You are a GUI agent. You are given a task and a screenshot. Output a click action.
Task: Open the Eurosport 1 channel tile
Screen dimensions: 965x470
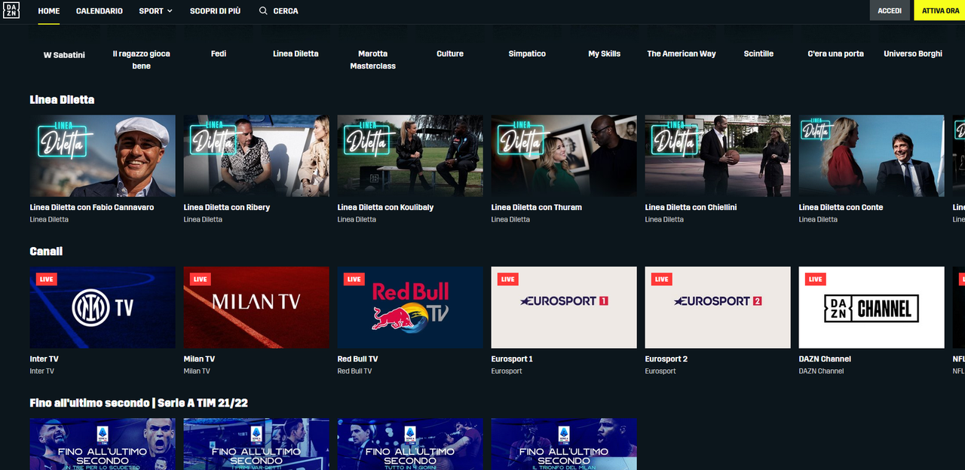pos(564,307)
